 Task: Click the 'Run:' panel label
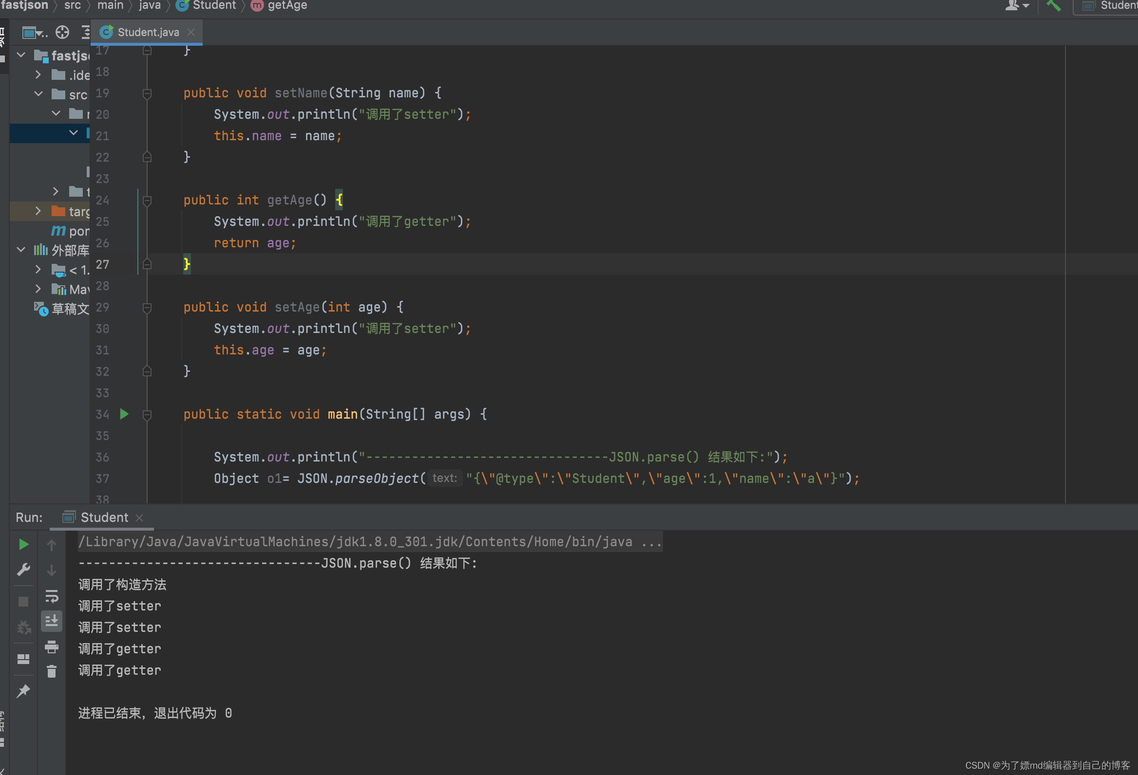(29, 517)
